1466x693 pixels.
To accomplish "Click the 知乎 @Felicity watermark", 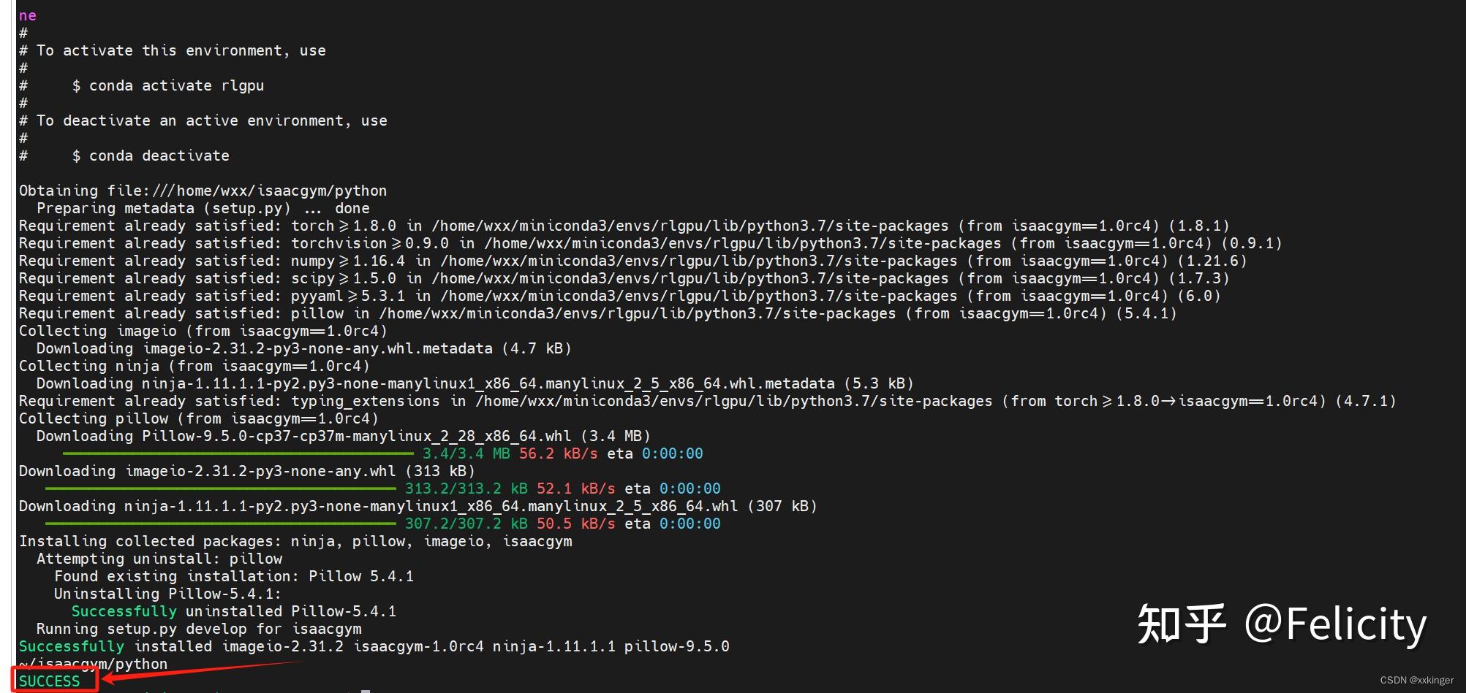I will pos(1282,624).
